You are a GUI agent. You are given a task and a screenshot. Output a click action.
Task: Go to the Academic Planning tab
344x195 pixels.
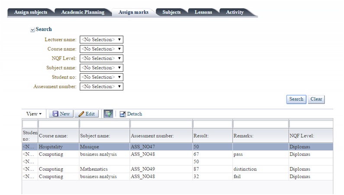83,13
